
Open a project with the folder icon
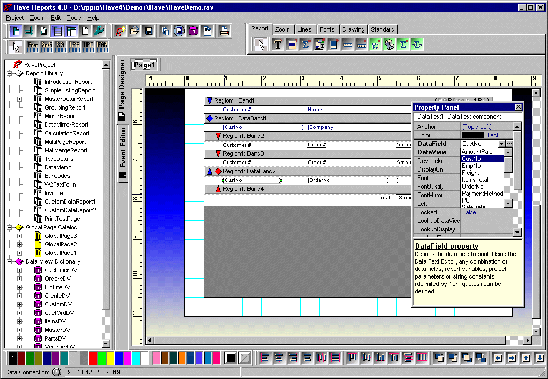(x=134, y=30)
